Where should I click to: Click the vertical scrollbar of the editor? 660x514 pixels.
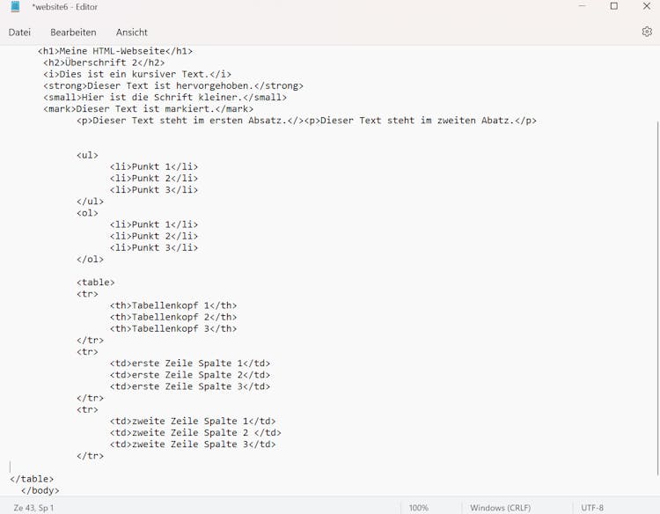tap(657, 298)
